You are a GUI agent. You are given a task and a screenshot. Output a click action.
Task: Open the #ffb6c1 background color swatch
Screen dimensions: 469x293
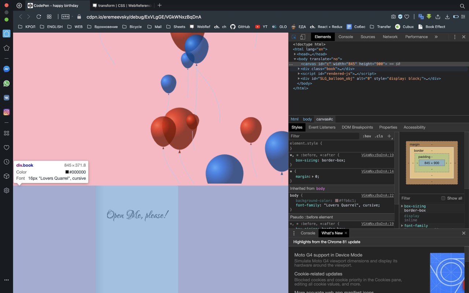(x=337, y=201)
